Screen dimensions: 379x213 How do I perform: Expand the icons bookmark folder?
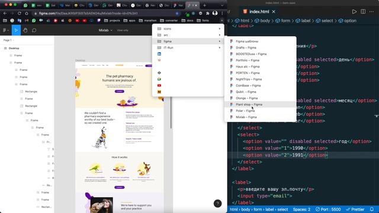[188, 29]
